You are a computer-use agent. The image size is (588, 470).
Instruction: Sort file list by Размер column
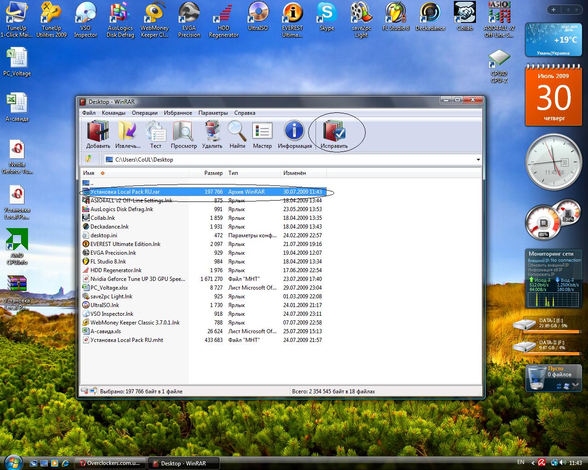point(207,173)
